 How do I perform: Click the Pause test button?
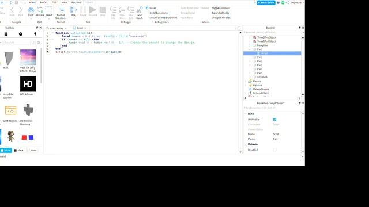[83, 10]
